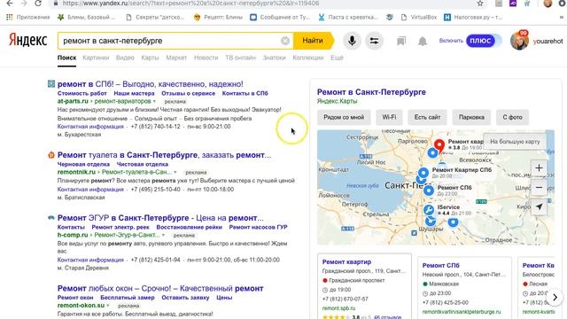
Task: Click На большую карту button
Action: click(515, 142)
